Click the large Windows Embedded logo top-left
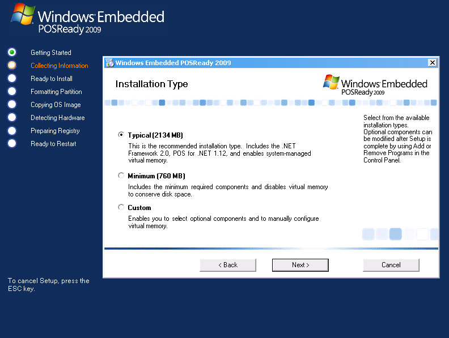This screenshot has height=338, width=449. (87, 19)
